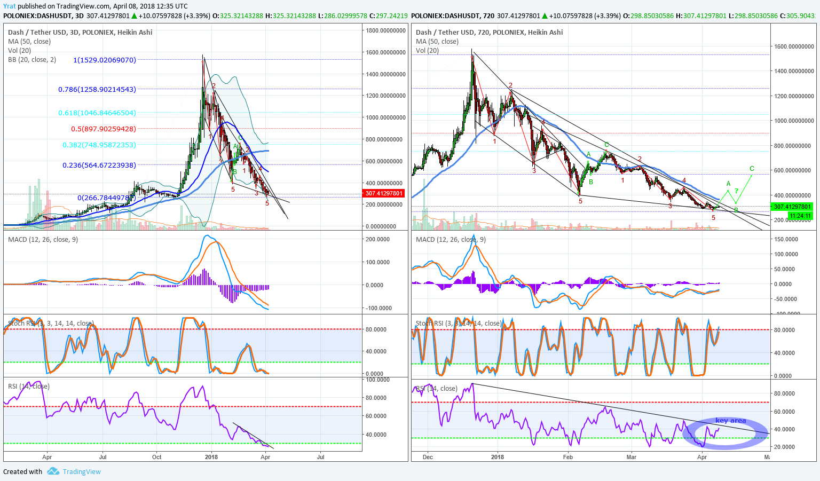Click the 3D chart's Stoch RSI label
The height and width of the screenshot is (481, 820).
51,323
